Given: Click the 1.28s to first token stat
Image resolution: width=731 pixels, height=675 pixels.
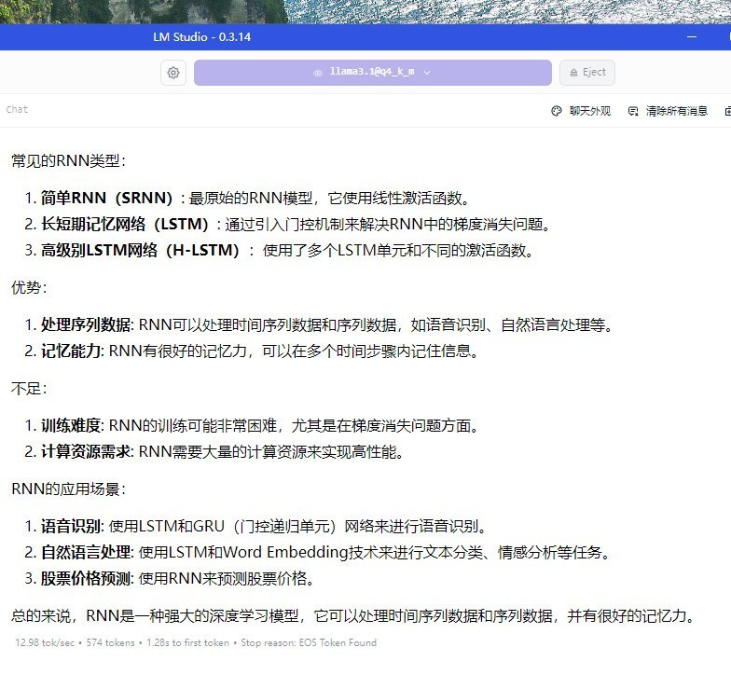Looking at the screenshot, I should point(188,643).
